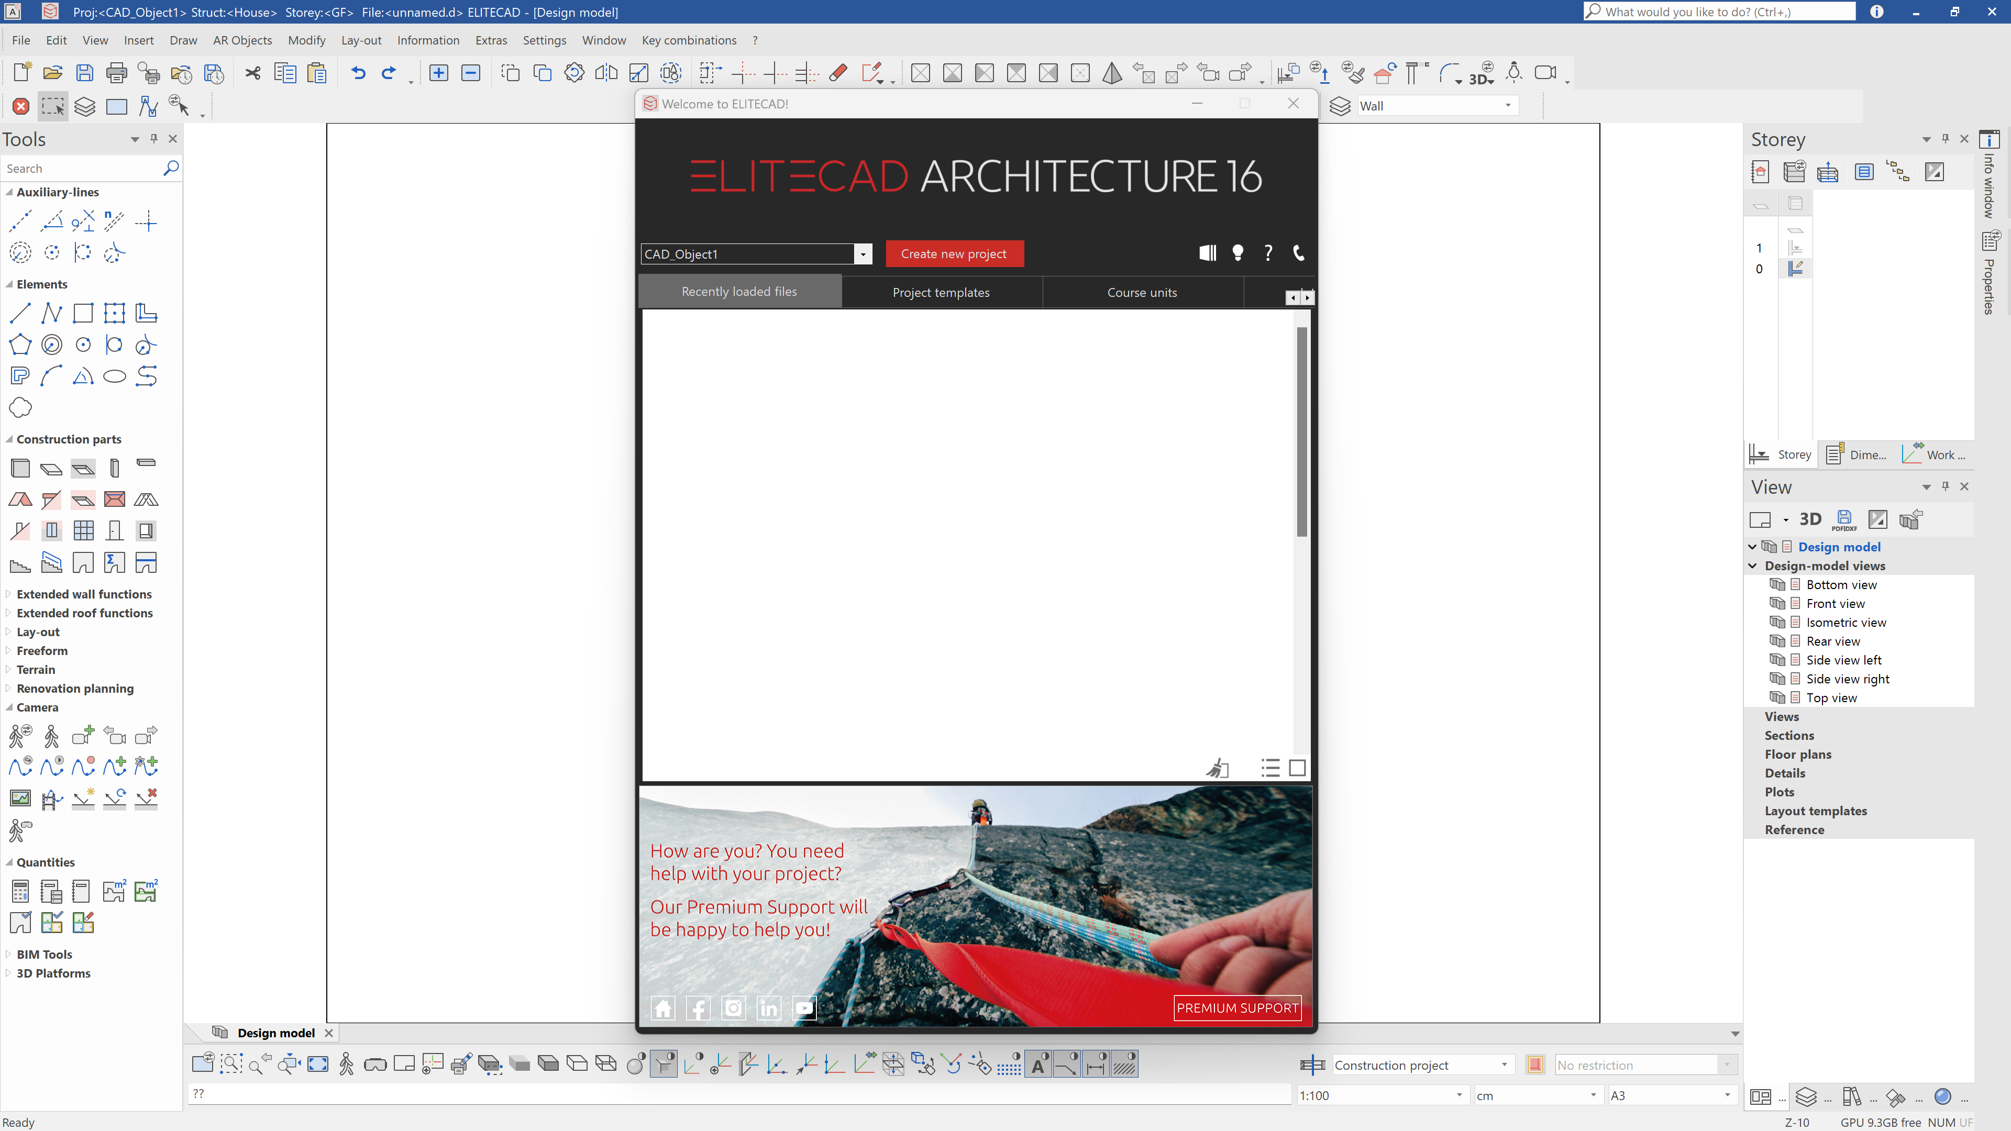The image size is (2011, 1131).
Task: Click the calculator icon in Quantities
Action: click(x=20, y=891)
